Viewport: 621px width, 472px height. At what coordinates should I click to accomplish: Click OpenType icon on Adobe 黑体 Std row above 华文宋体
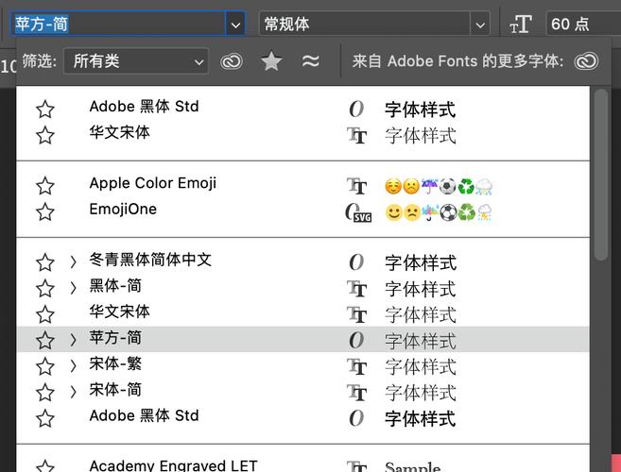pos(356,109)
